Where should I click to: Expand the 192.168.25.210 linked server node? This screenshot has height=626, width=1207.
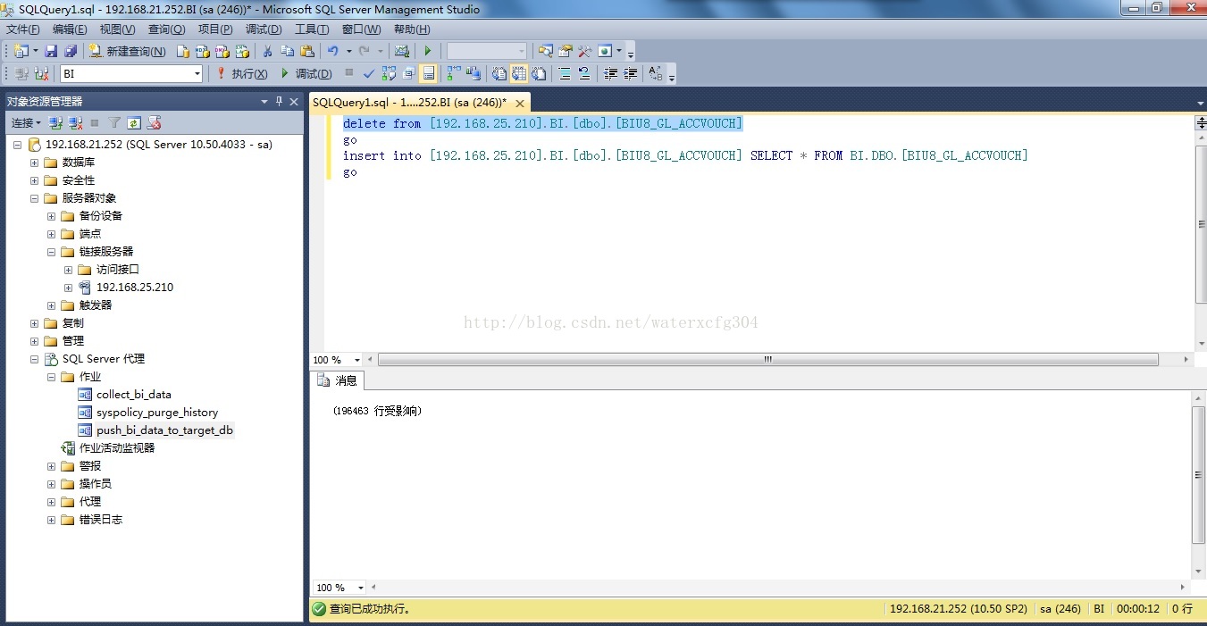click(69, 288)
